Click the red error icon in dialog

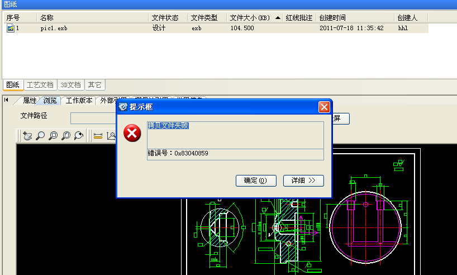pos(132,133)
